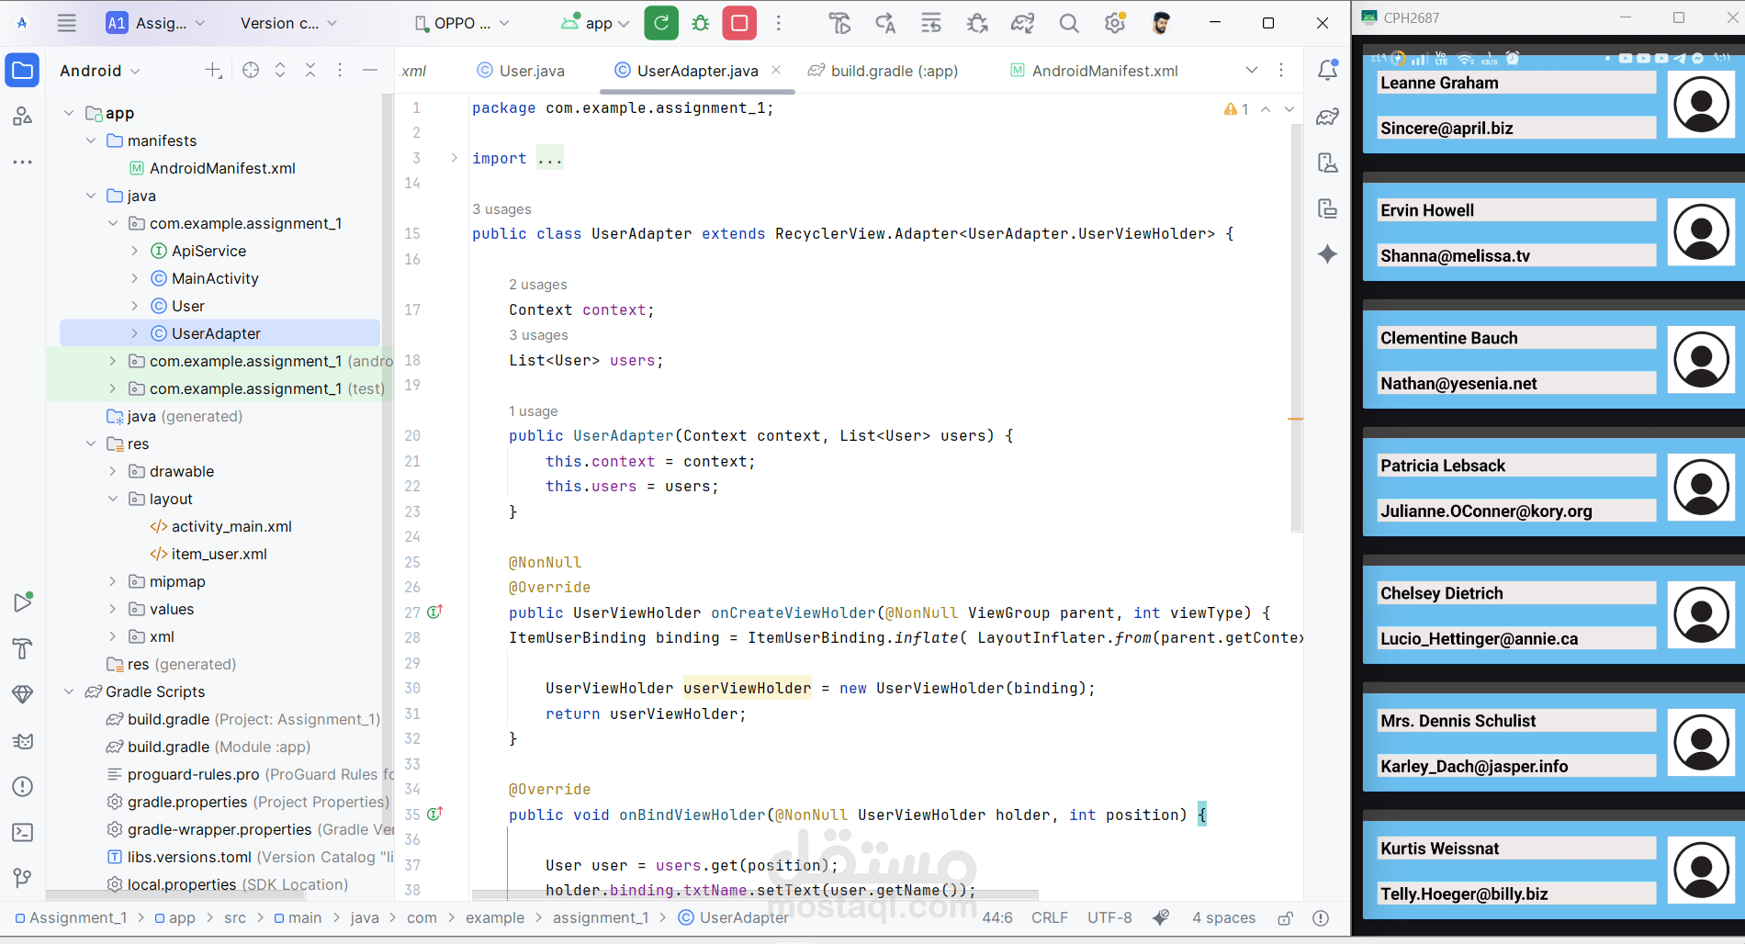Open the main hamburger menu

click(66, 23)
